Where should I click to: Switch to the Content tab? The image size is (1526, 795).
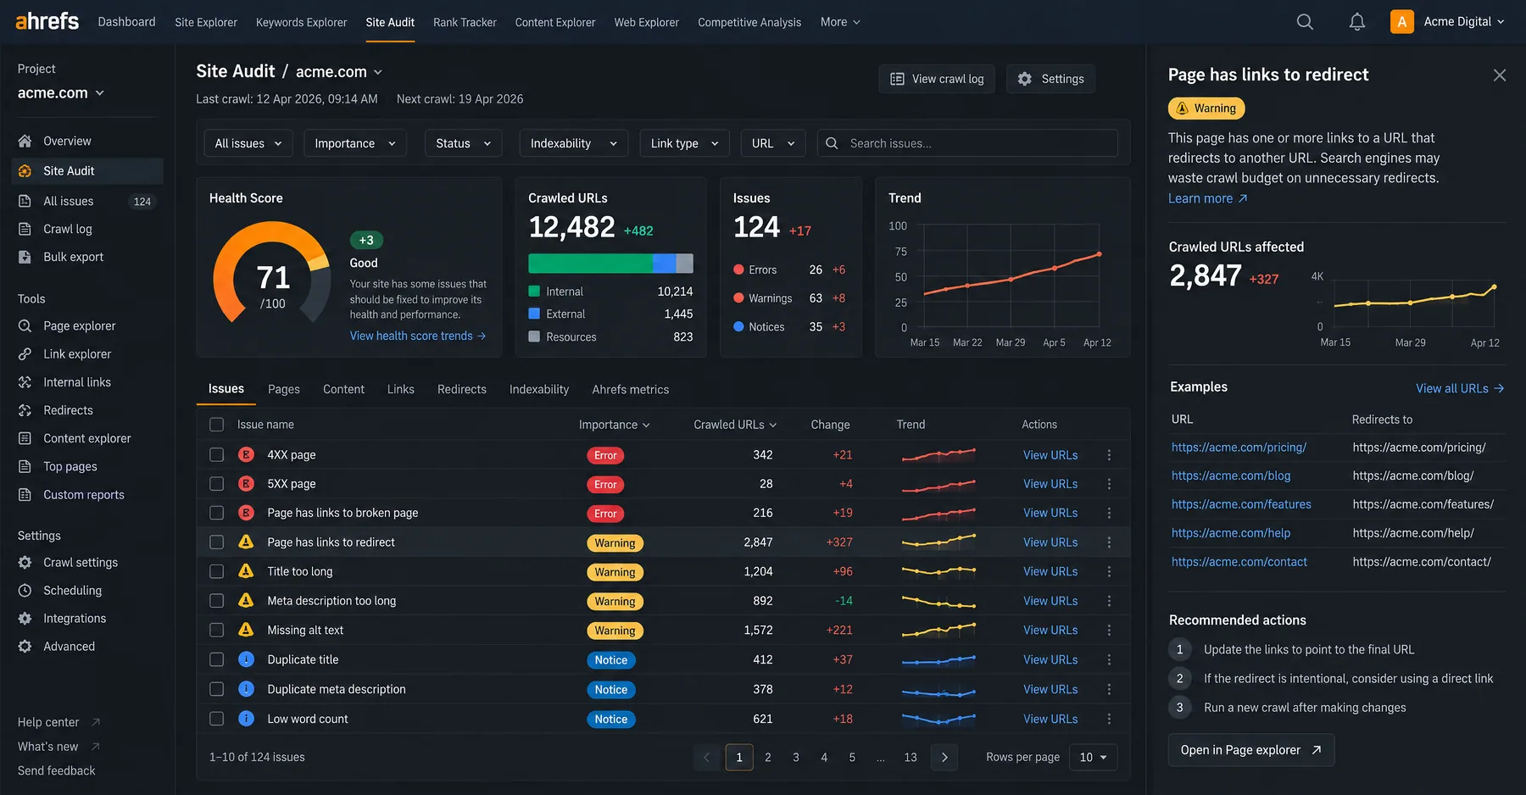click(343, 389)
